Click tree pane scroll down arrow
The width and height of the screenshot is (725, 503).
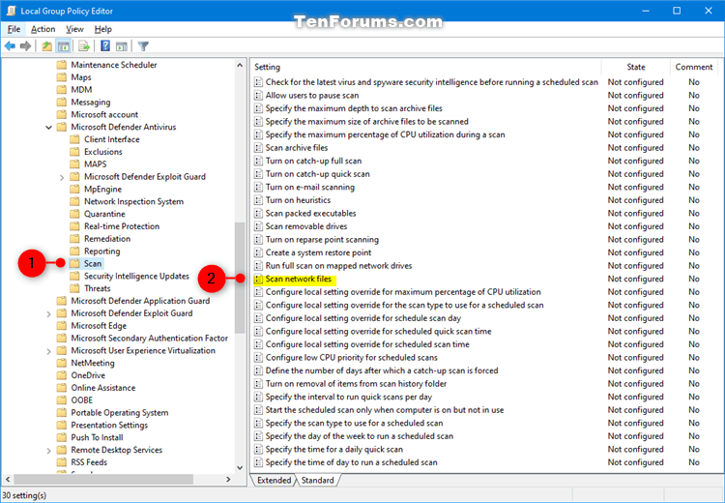[240, 468]
